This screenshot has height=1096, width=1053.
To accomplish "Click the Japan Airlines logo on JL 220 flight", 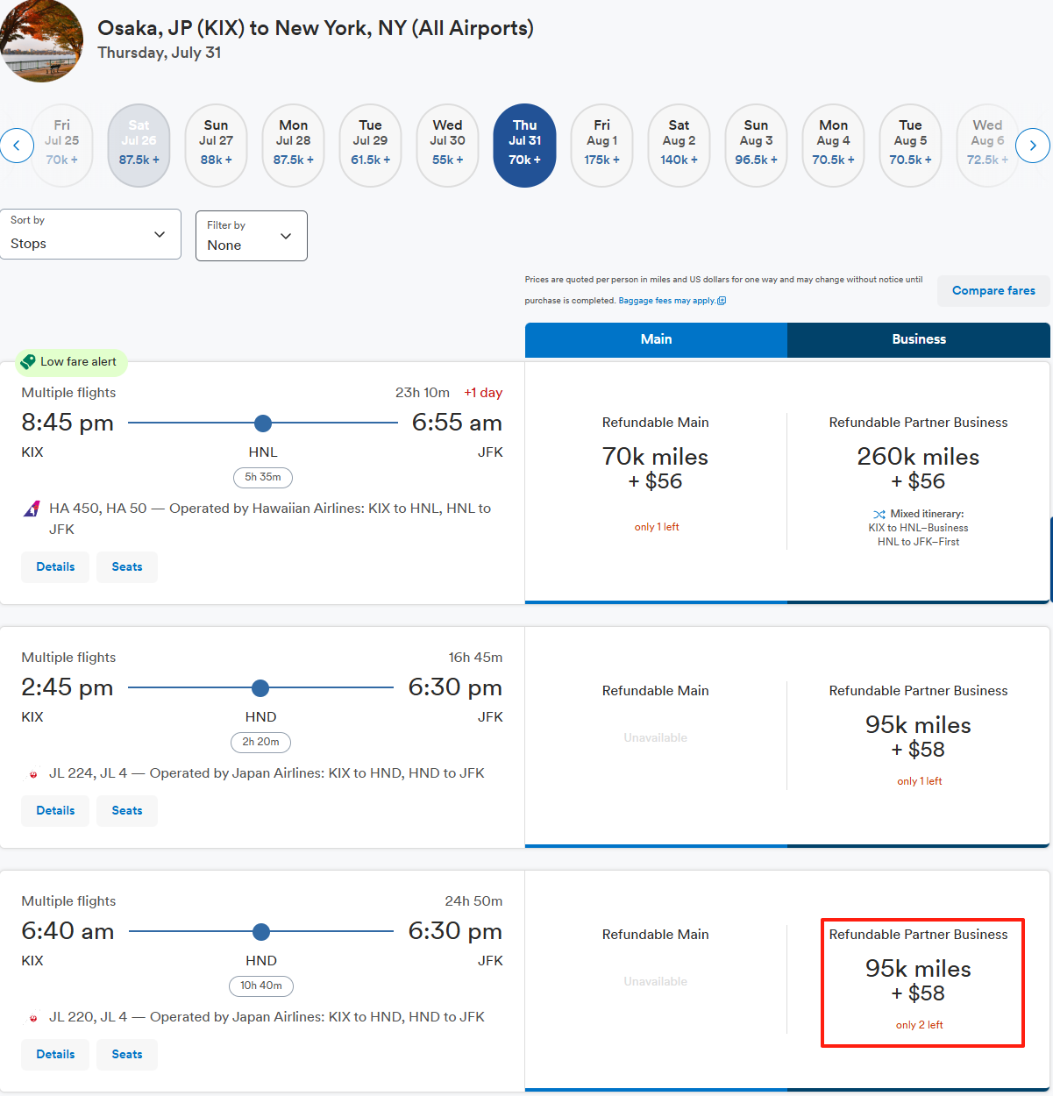I will 33,1018.
